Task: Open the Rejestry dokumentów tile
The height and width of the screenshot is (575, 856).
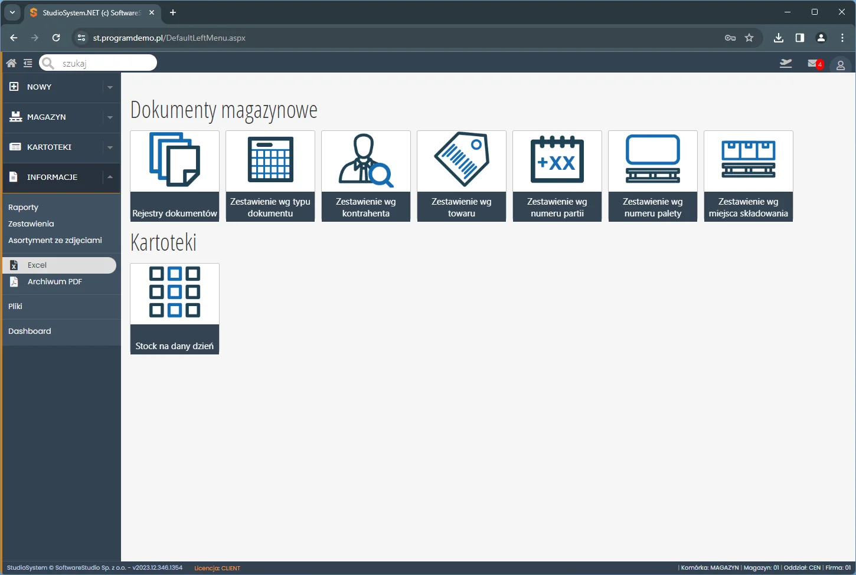Action: [175, 176]
